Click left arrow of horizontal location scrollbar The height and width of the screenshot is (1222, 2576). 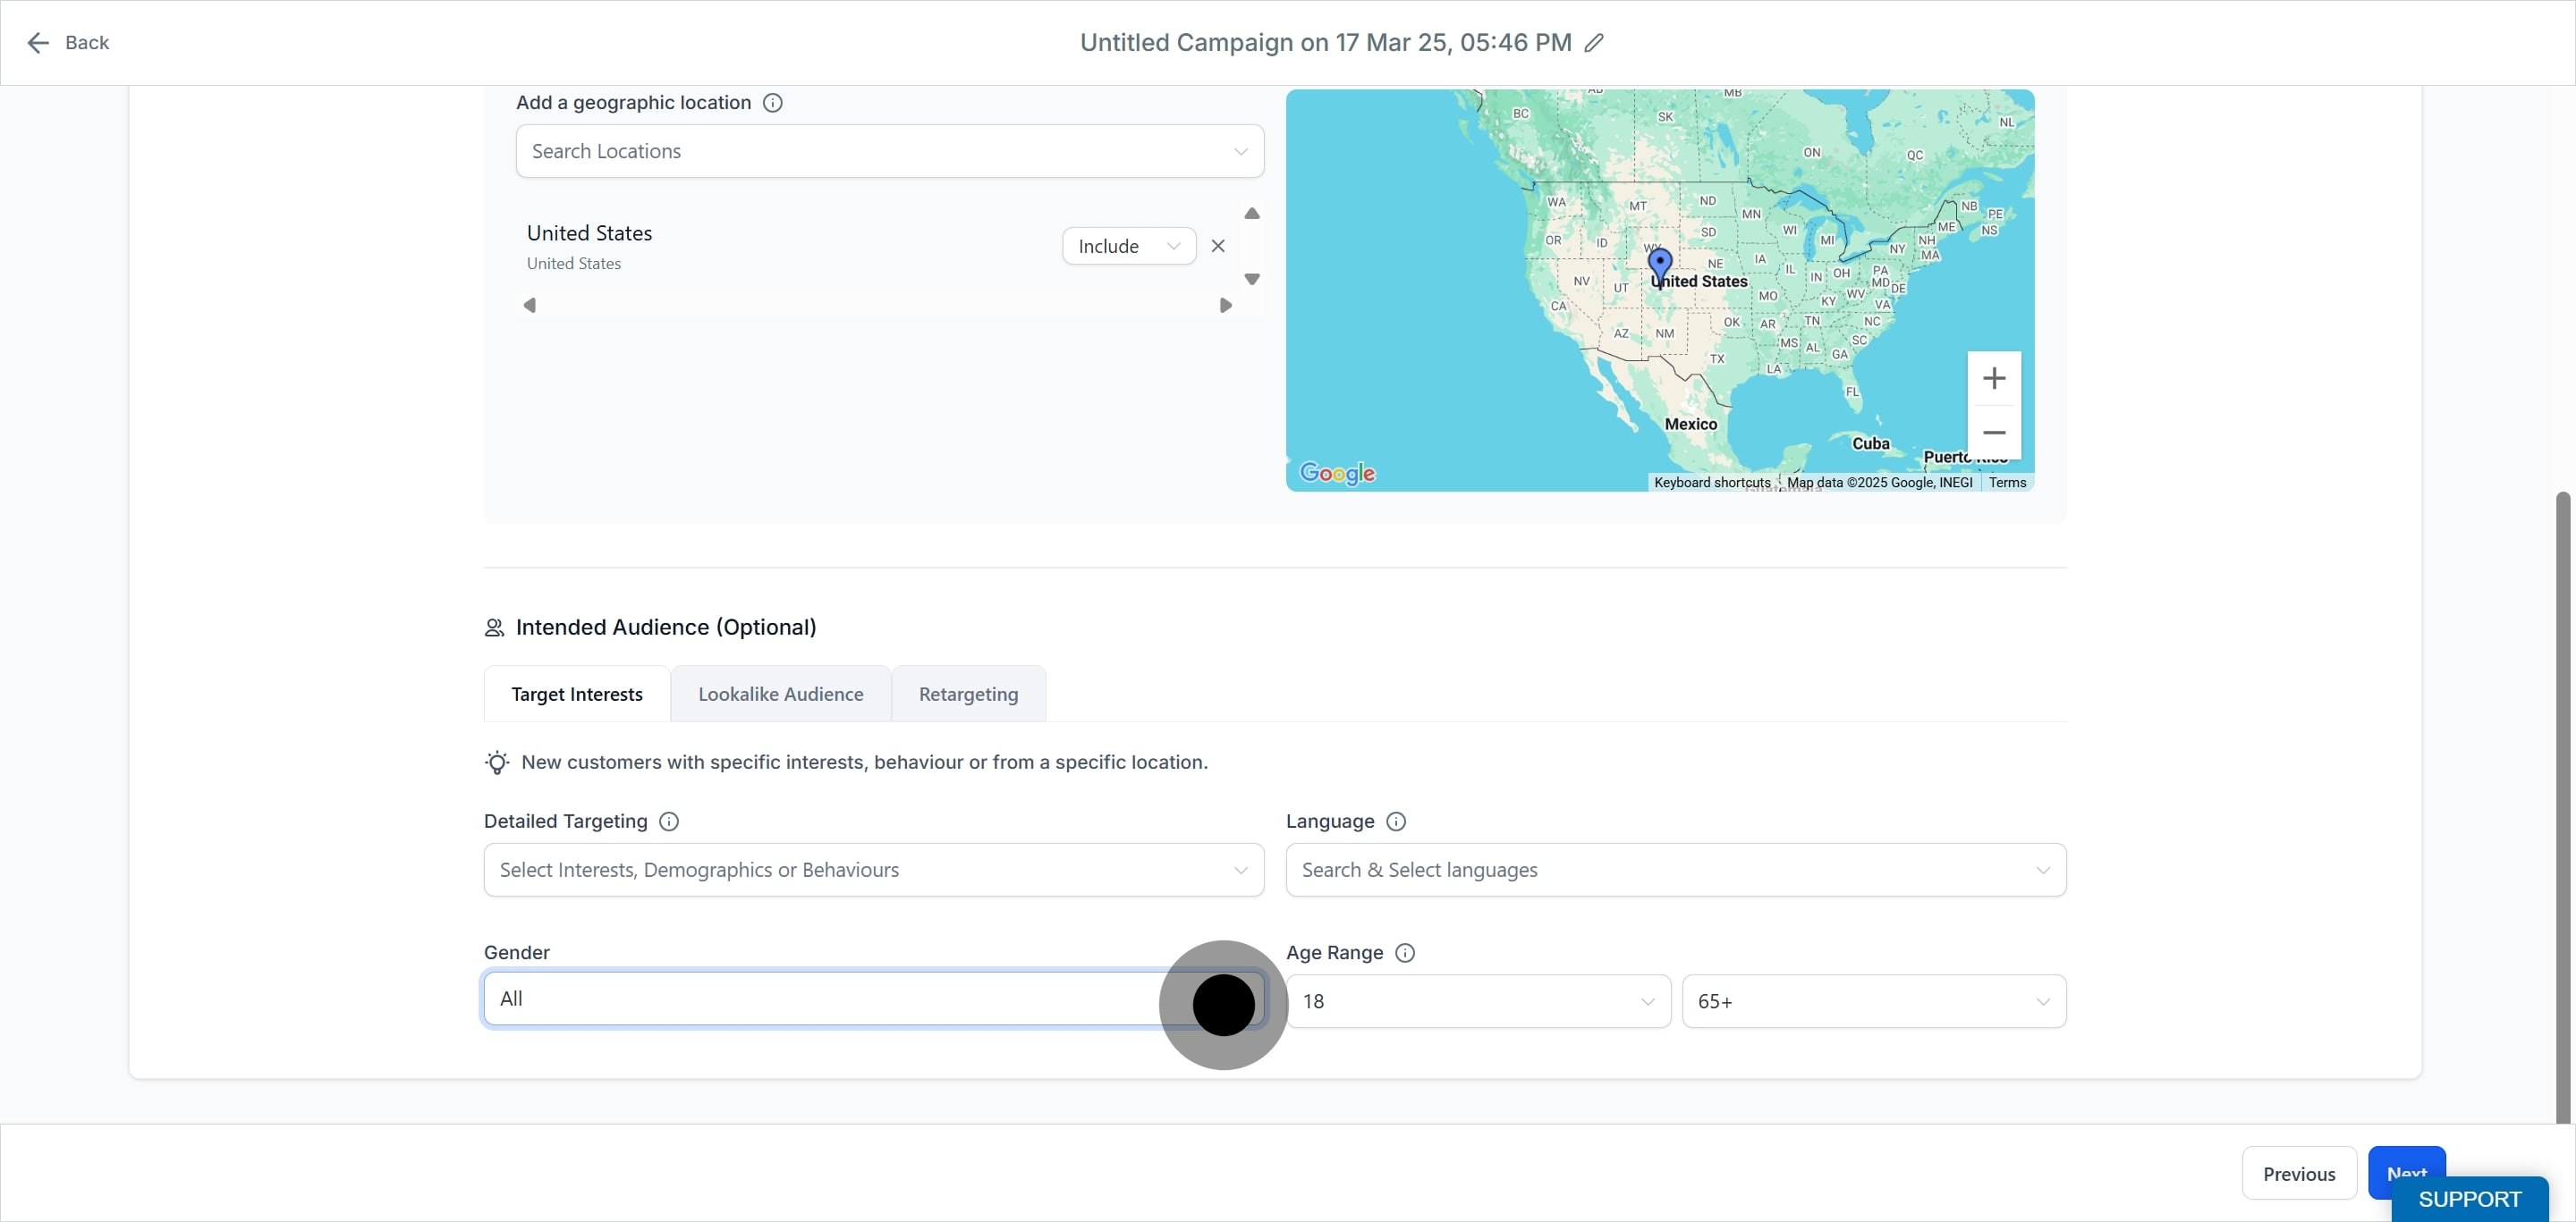point(530,306)
